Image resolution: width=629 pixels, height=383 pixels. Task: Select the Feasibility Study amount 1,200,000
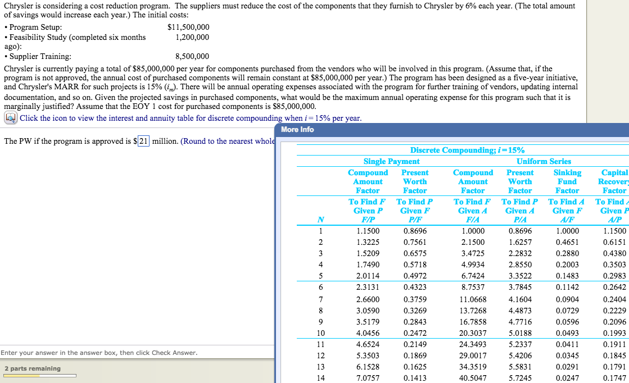[x=192, y=37]
